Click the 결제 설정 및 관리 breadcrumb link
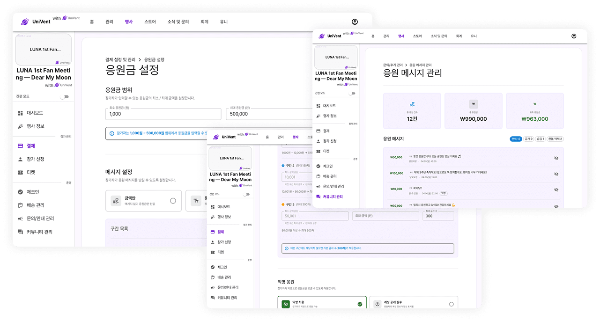 (x=120, y=60)
